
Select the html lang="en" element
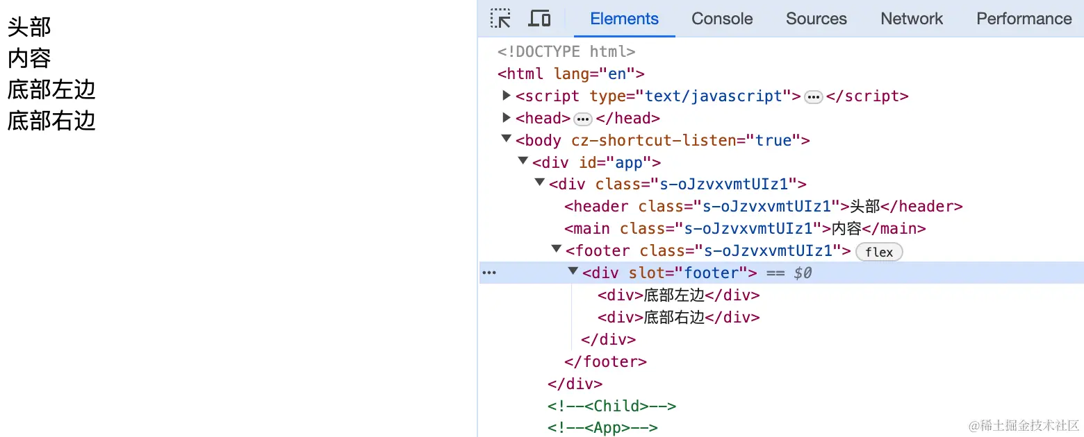tap(571, 74)
